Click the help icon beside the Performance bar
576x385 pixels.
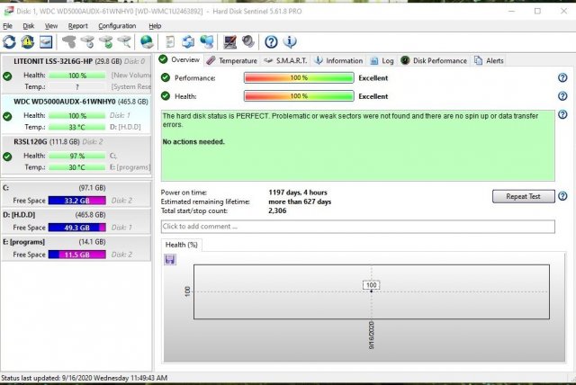coord(562,78)
